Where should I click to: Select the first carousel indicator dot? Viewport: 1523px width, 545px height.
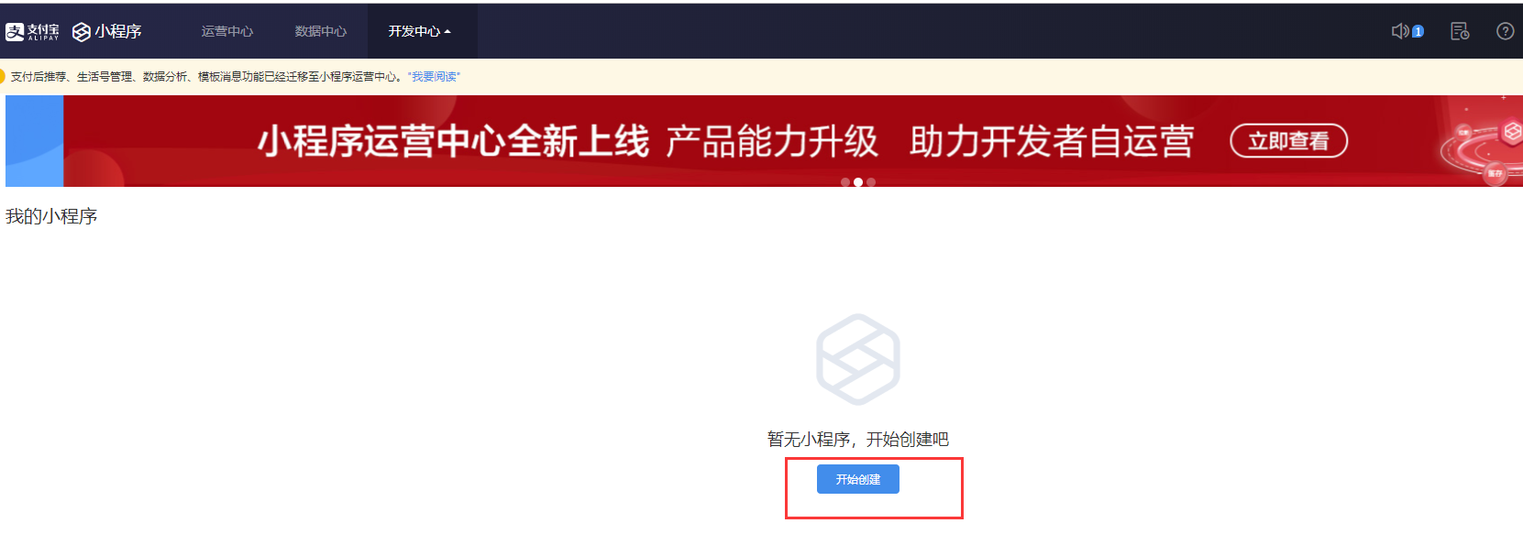845,182
